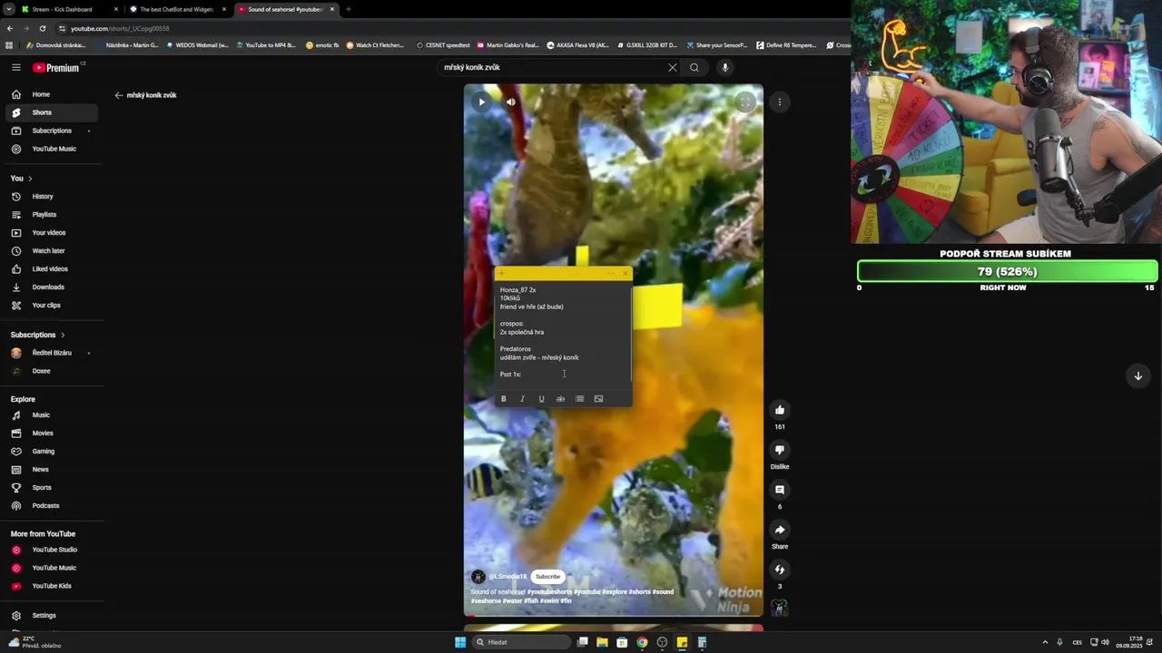Open Liked videos
This screenshot has width=1162, height=653.
point(52,268)
